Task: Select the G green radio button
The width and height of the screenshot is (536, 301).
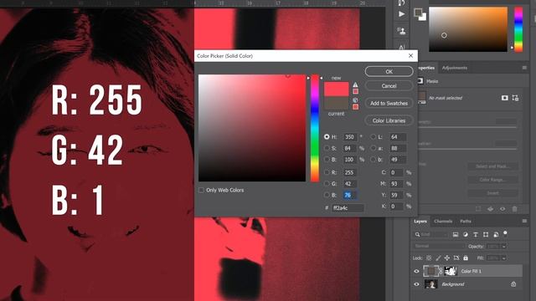Action: [327, 184]
